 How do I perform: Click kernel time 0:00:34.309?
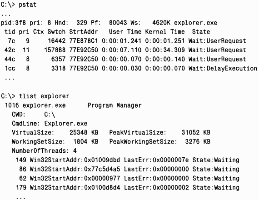click(x=165, y=50)
